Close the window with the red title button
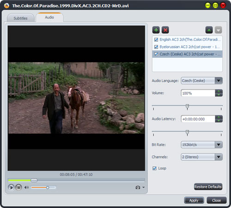The width and height of the screenshot is (231, 208). [x=223, y=6]
